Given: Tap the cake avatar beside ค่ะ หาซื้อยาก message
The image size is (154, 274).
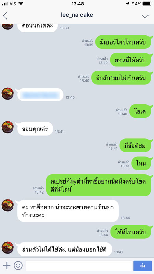Looking at the screenshot, I should tap(8, 205).
